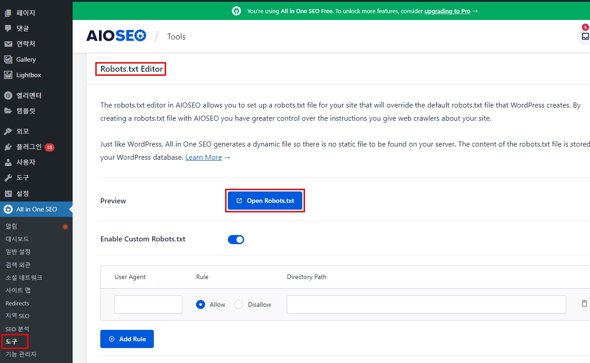Select the Disallow radio button
This screenshot has height=363, width=590.
pos(239,304)
